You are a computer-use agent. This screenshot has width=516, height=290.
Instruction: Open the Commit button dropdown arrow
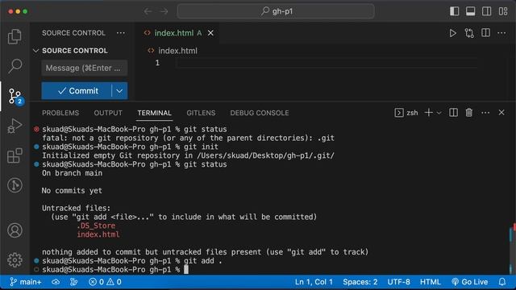click(x=119, y=91)
